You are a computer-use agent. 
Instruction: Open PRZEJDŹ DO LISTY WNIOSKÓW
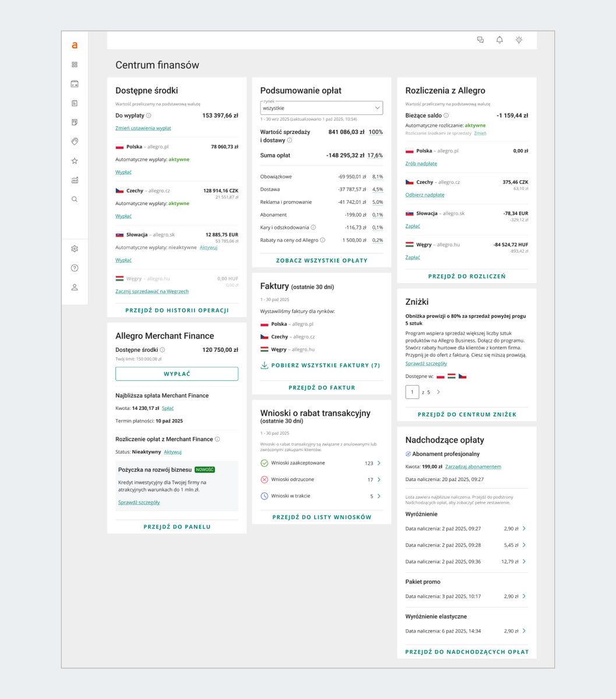click(x=322, y=517)
